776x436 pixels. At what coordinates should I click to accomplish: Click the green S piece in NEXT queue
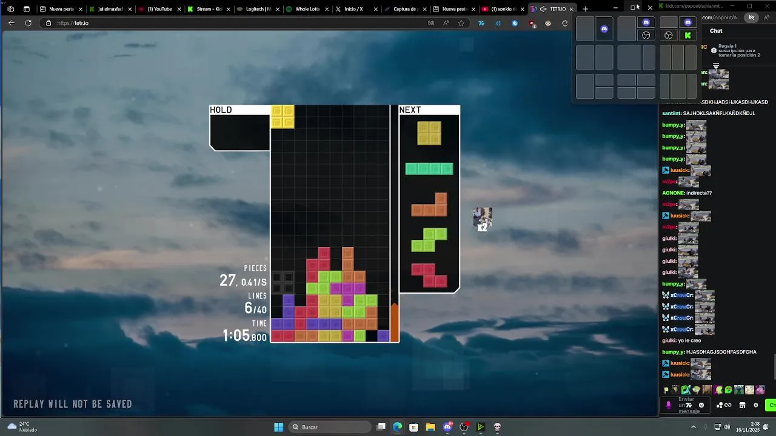pyautogui.click(x=429, y=240)
